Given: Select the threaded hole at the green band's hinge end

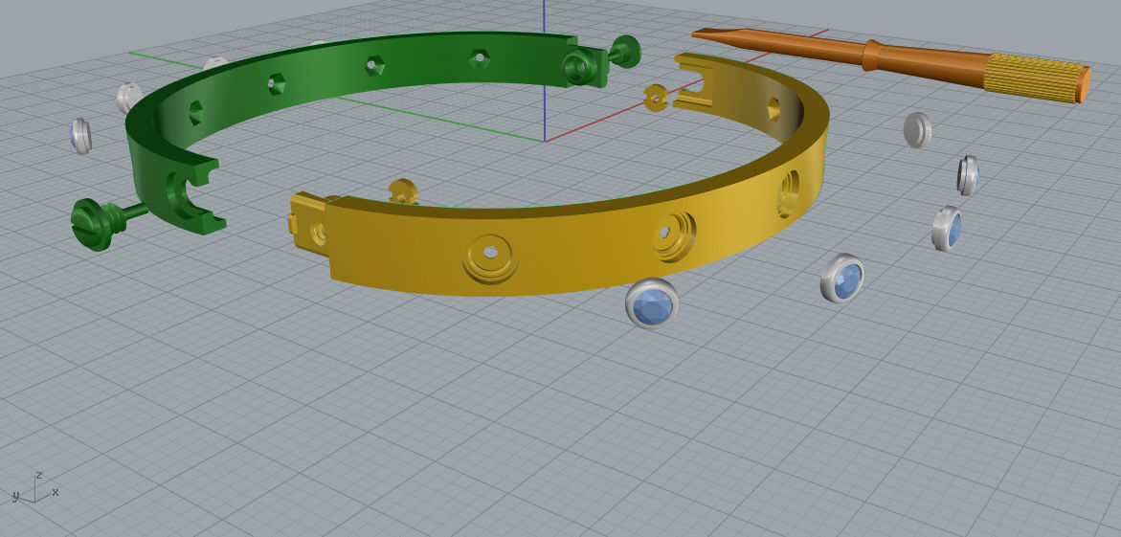Looking at the screenshot, I should [579, 69].
